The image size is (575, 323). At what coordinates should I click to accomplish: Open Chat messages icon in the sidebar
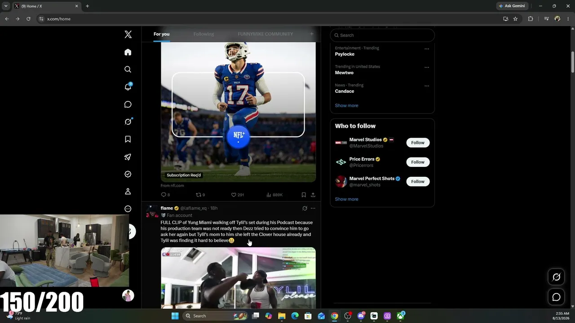pyautogui.click(x=128, y=105)
